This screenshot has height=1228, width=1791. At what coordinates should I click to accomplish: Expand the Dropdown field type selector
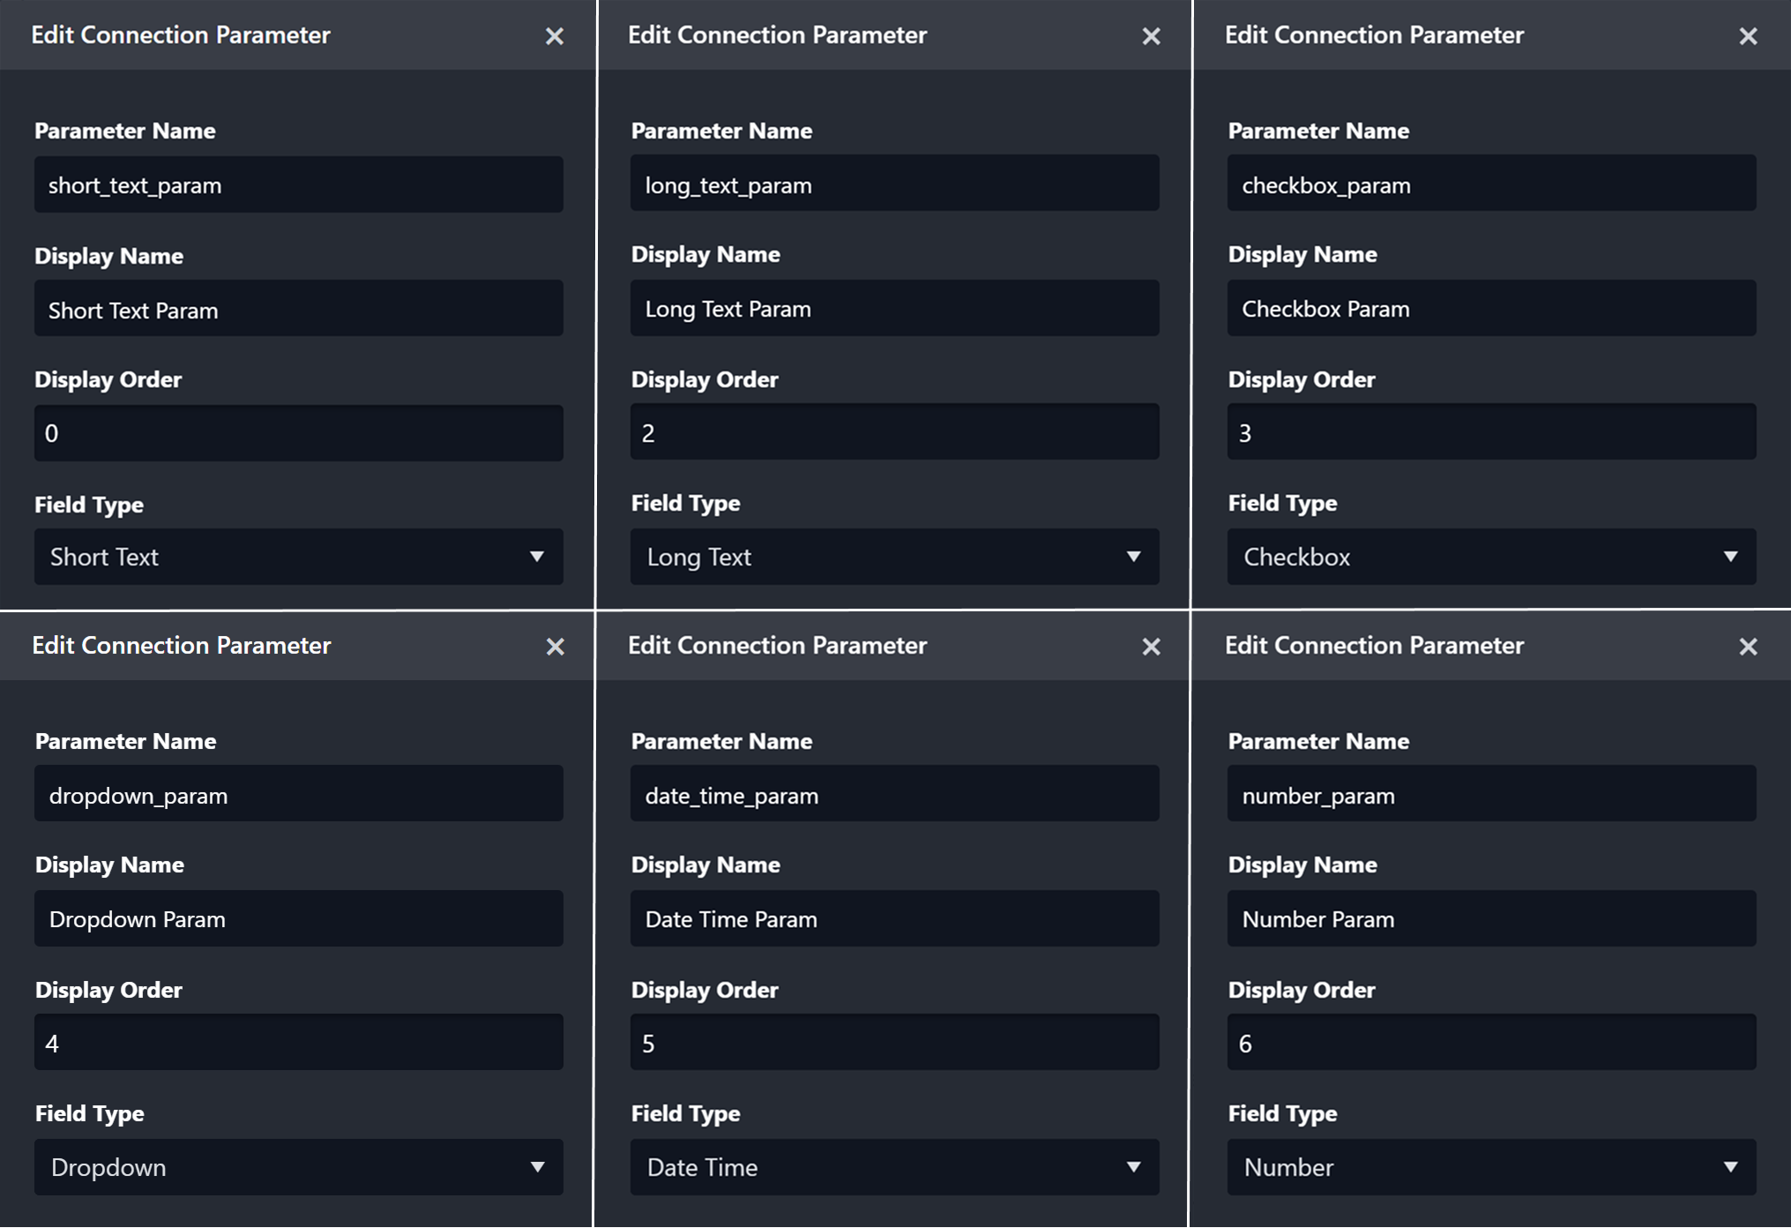click(298, 1167)
